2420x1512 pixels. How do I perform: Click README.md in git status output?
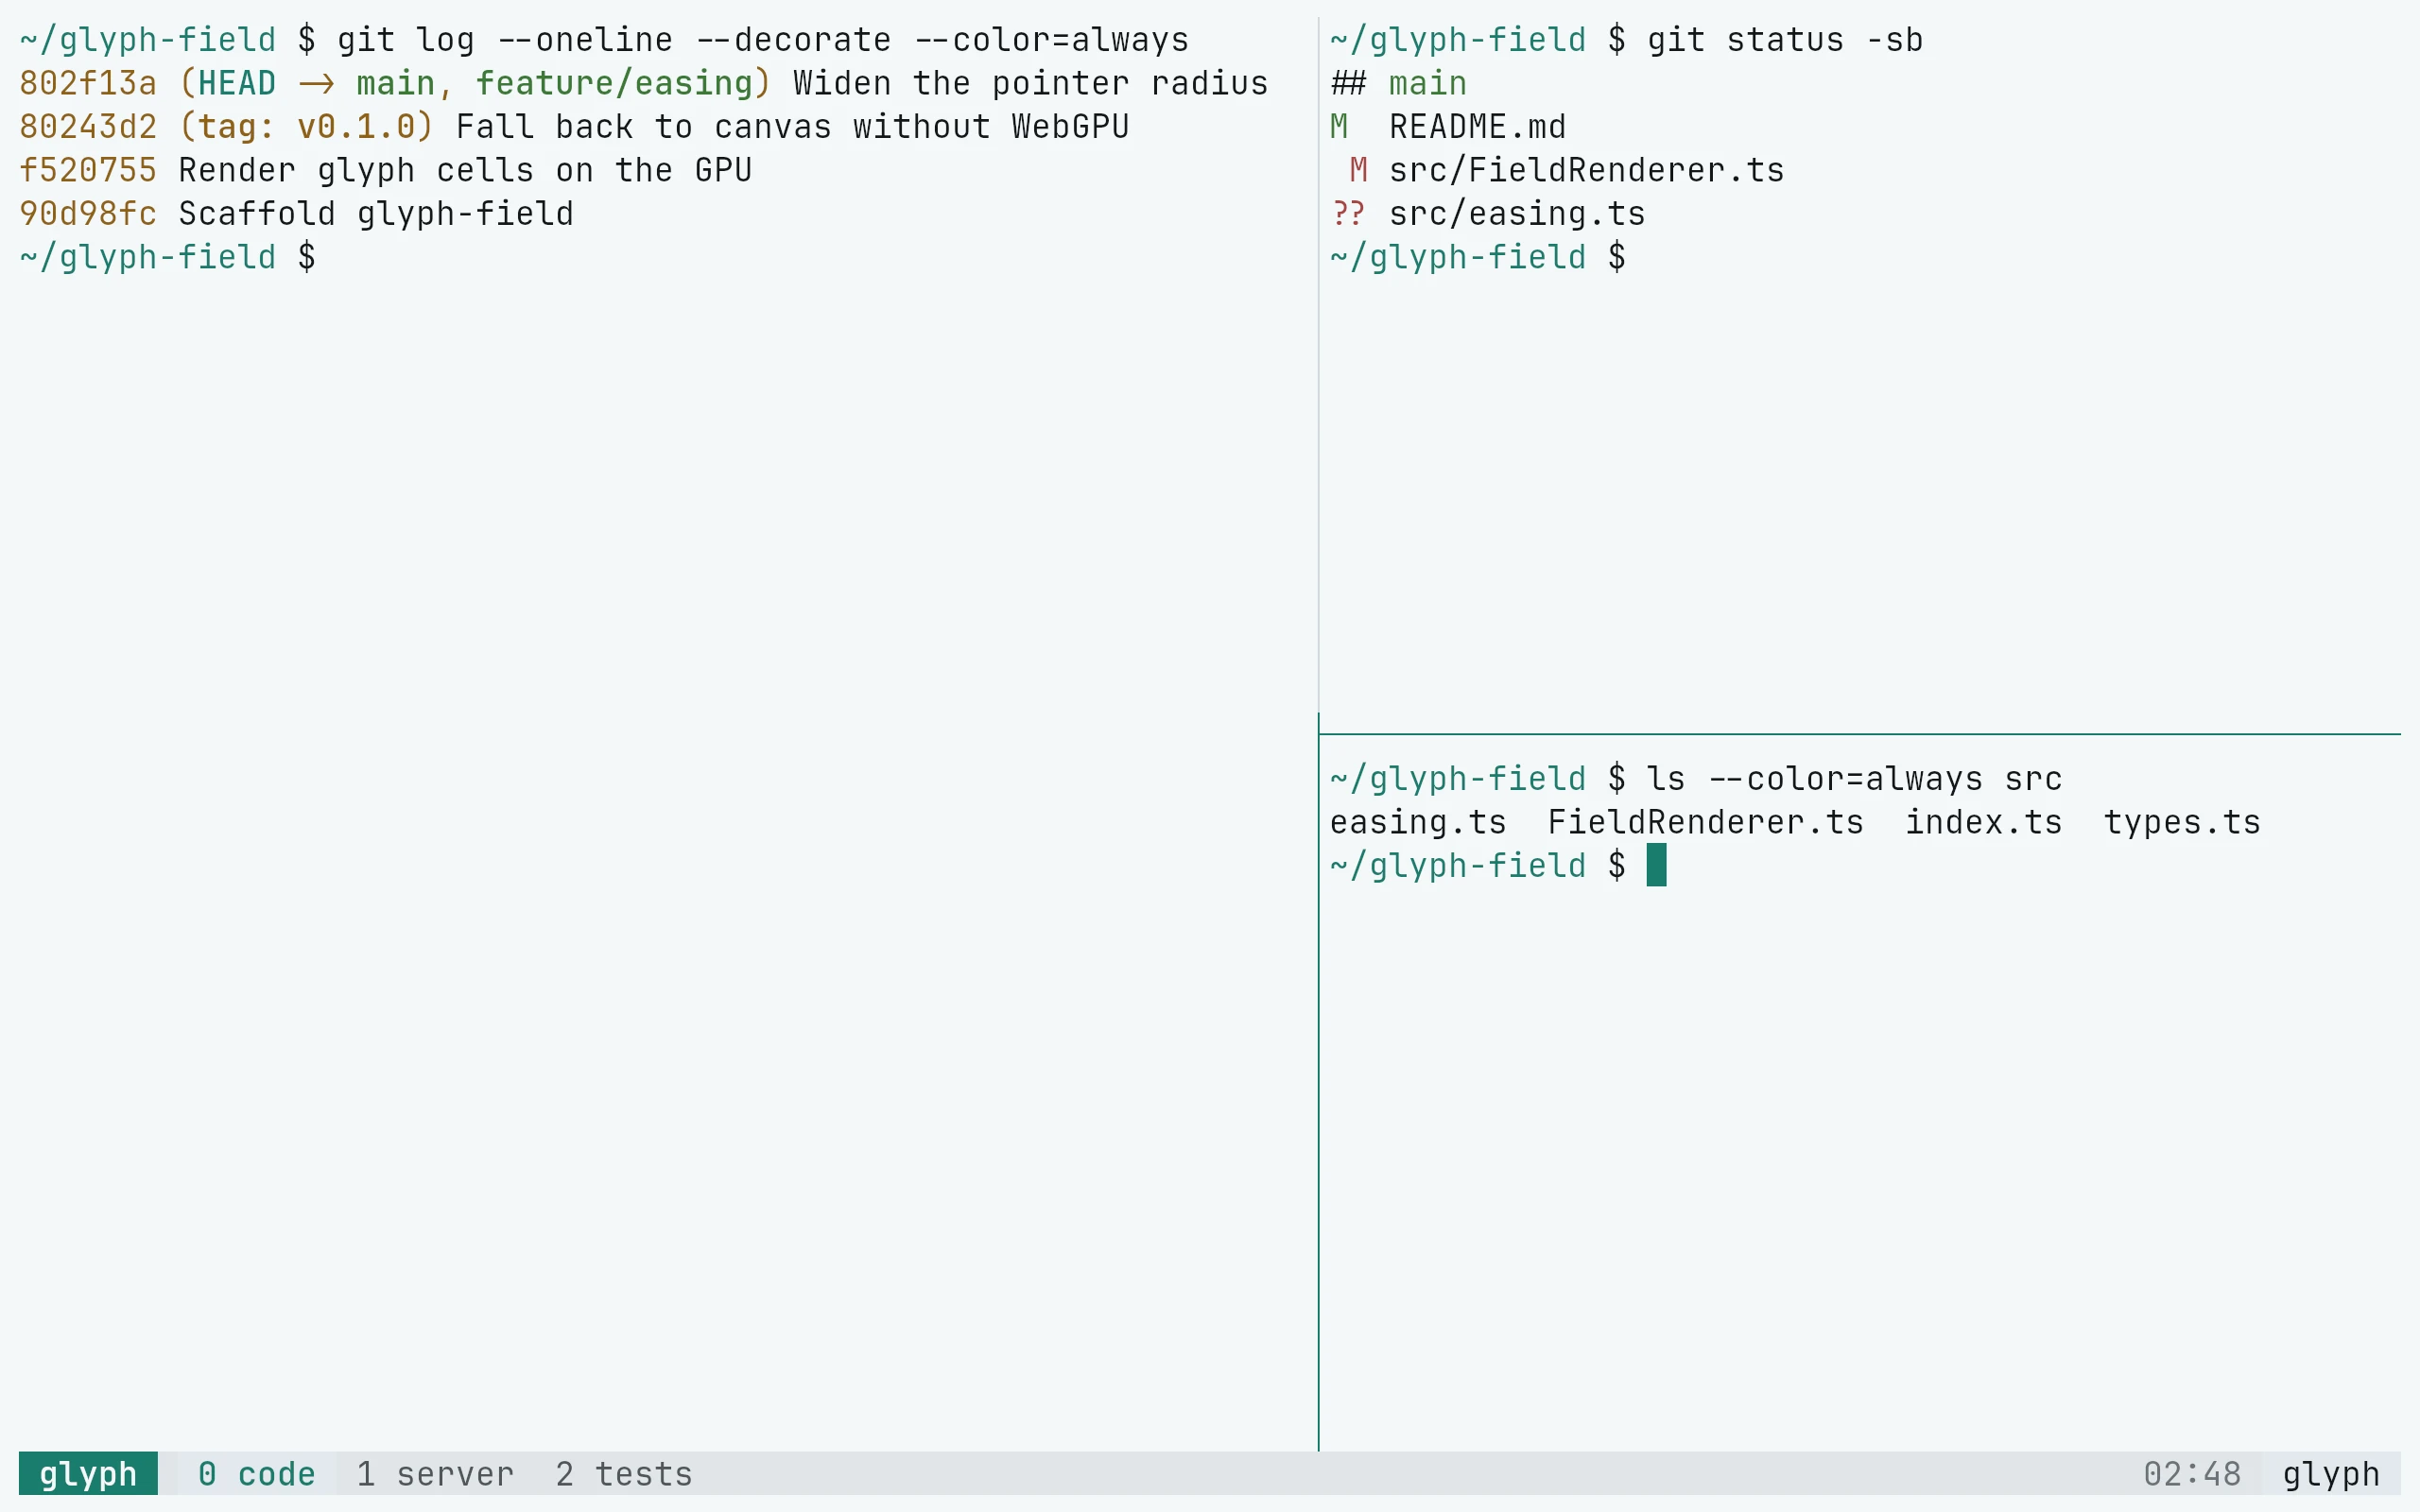tap(1477, 127)
